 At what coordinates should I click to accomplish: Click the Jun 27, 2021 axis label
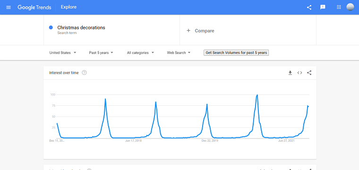pyautogui.click(x=286, y=141)
